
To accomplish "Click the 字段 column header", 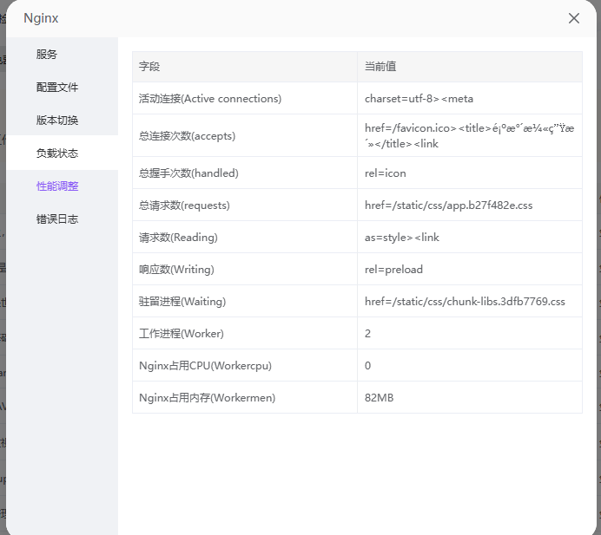I will click(245, 67).
